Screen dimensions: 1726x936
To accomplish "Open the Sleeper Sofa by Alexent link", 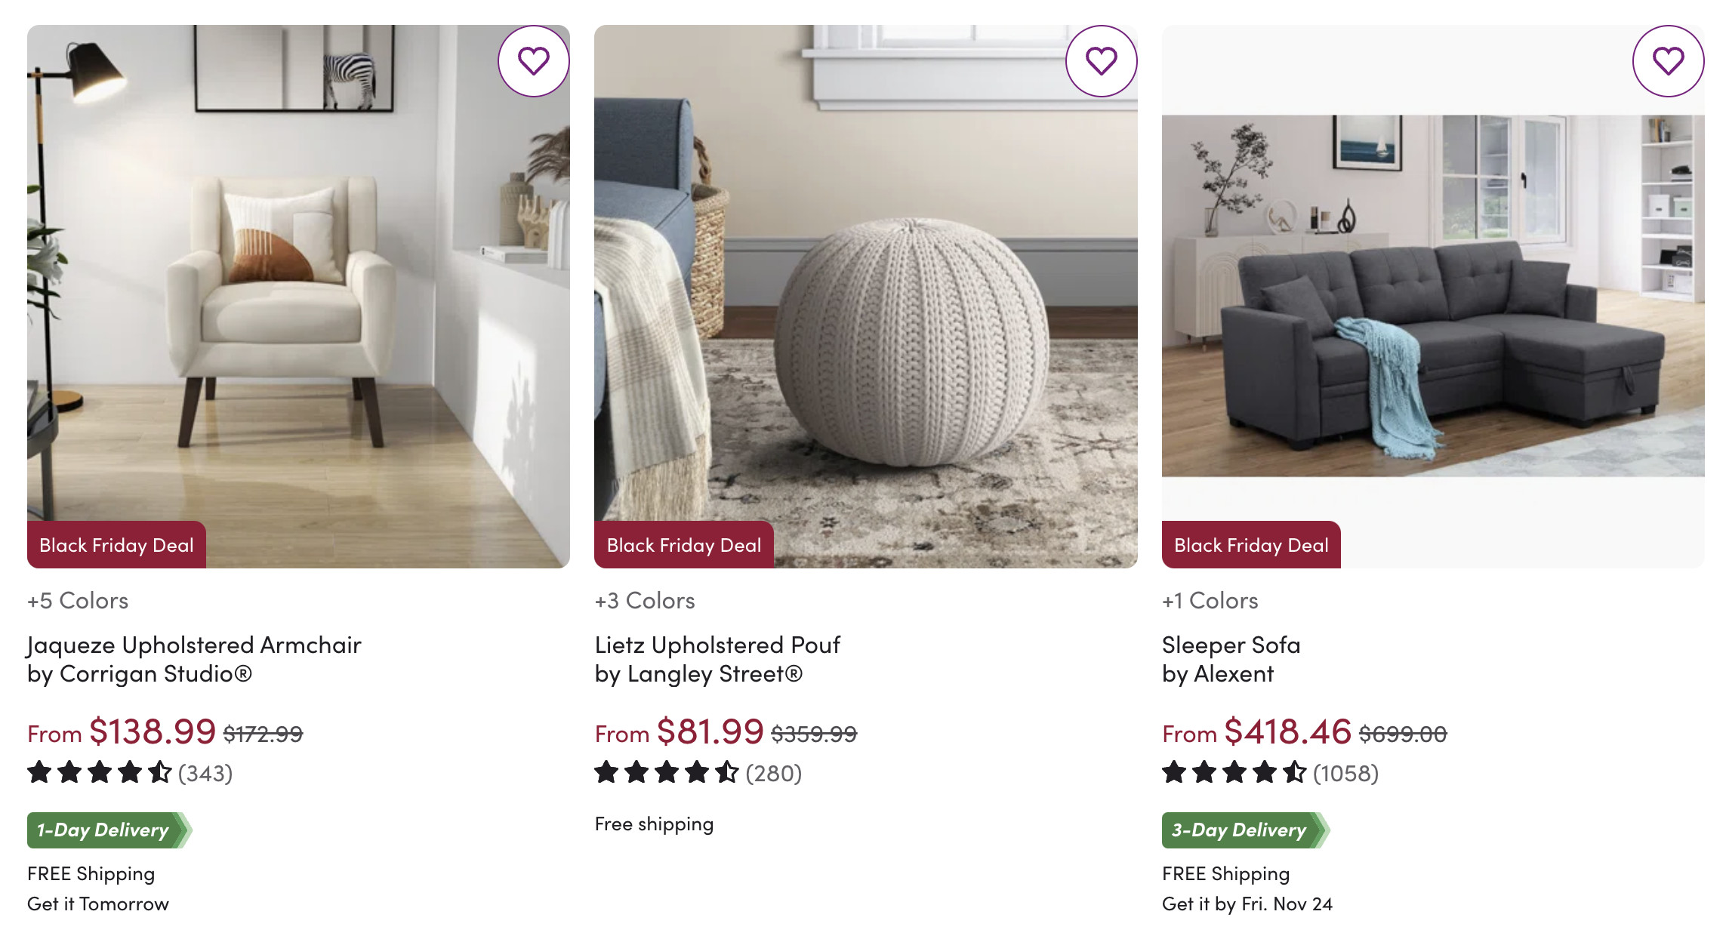I will [x=1231, y=659].
